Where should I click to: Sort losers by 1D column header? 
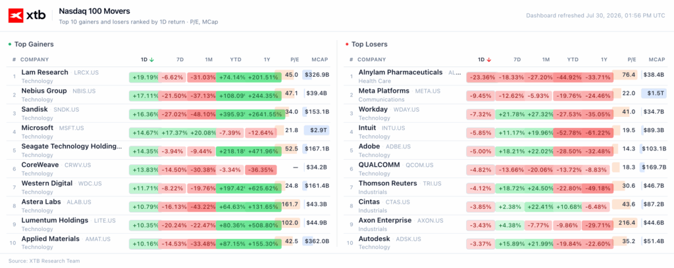coord(484,60)
